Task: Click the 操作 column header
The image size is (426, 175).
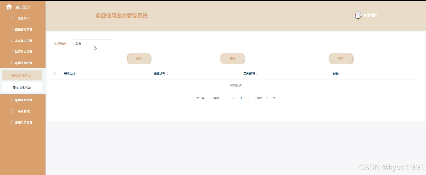Action: [335, 74]
